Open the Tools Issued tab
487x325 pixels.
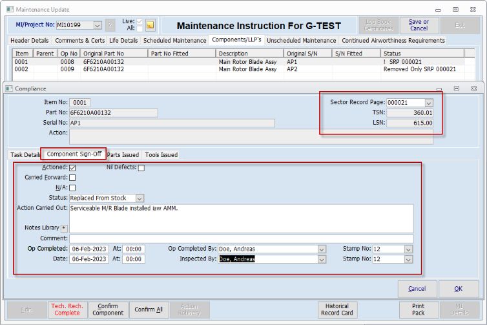pyautogui.click(x=161, y=154)
